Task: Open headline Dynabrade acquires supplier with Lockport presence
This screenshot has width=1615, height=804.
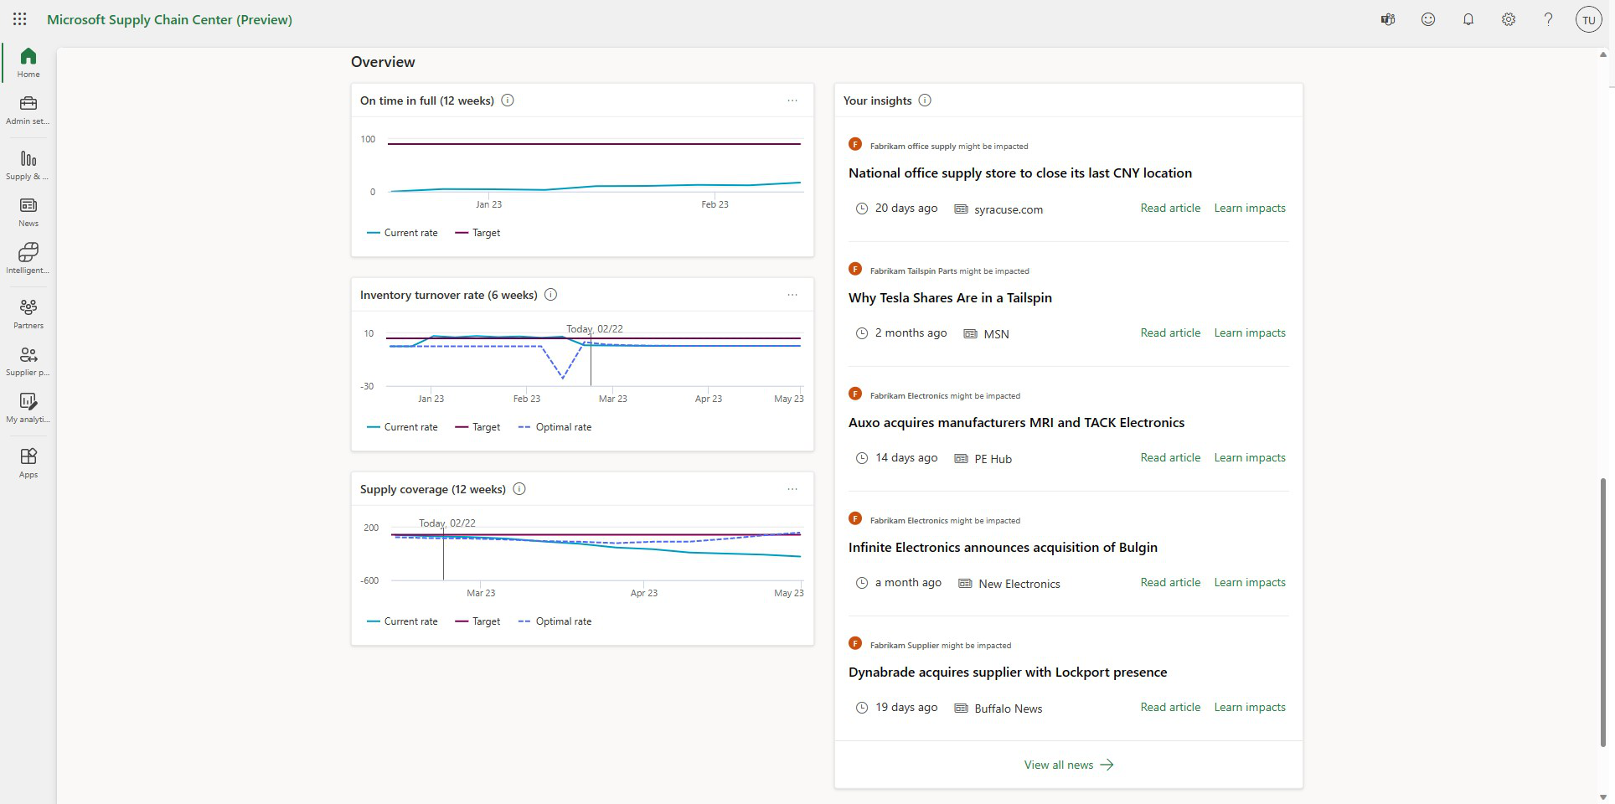Action: pos(1008,672)
